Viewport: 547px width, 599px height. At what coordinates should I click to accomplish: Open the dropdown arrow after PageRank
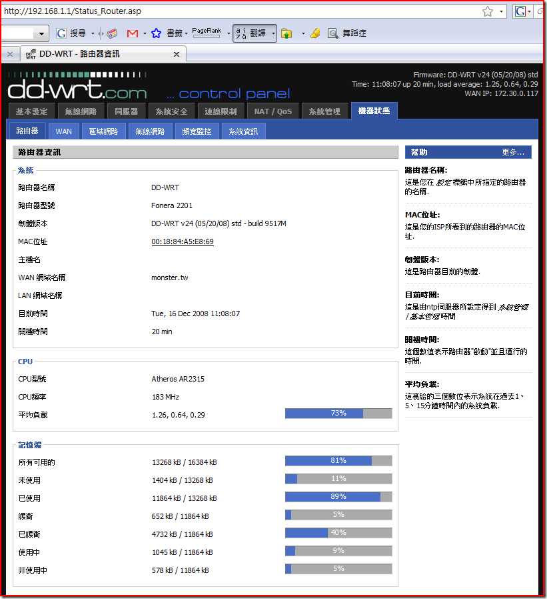(x=229, y=33)
